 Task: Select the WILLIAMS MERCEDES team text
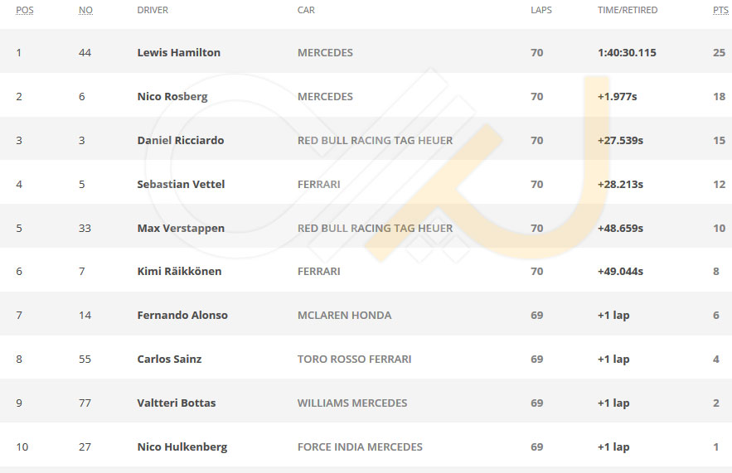(352, 403)
